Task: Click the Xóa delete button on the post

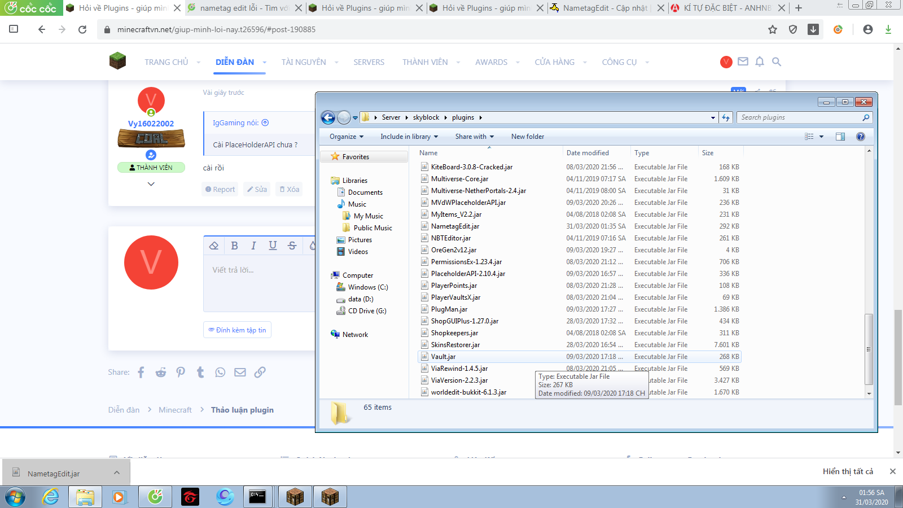Action: click(x=290, y=190)
